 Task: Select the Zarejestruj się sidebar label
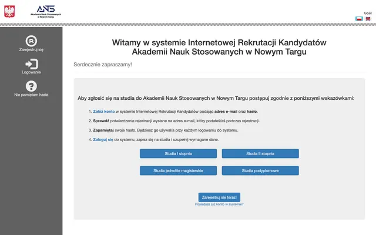click(31, 49)
